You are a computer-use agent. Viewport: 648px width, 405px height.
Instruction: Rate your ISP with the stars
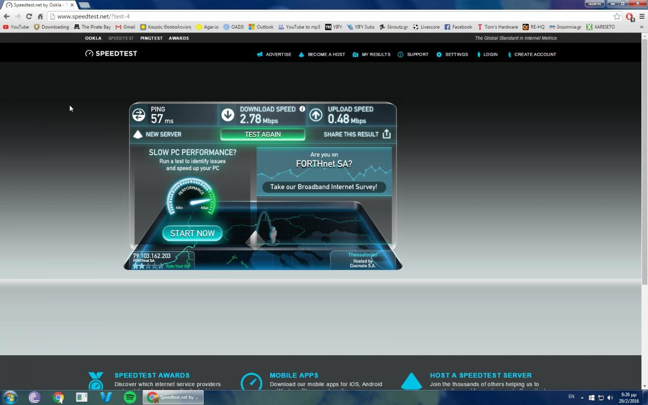coord(148,266)
